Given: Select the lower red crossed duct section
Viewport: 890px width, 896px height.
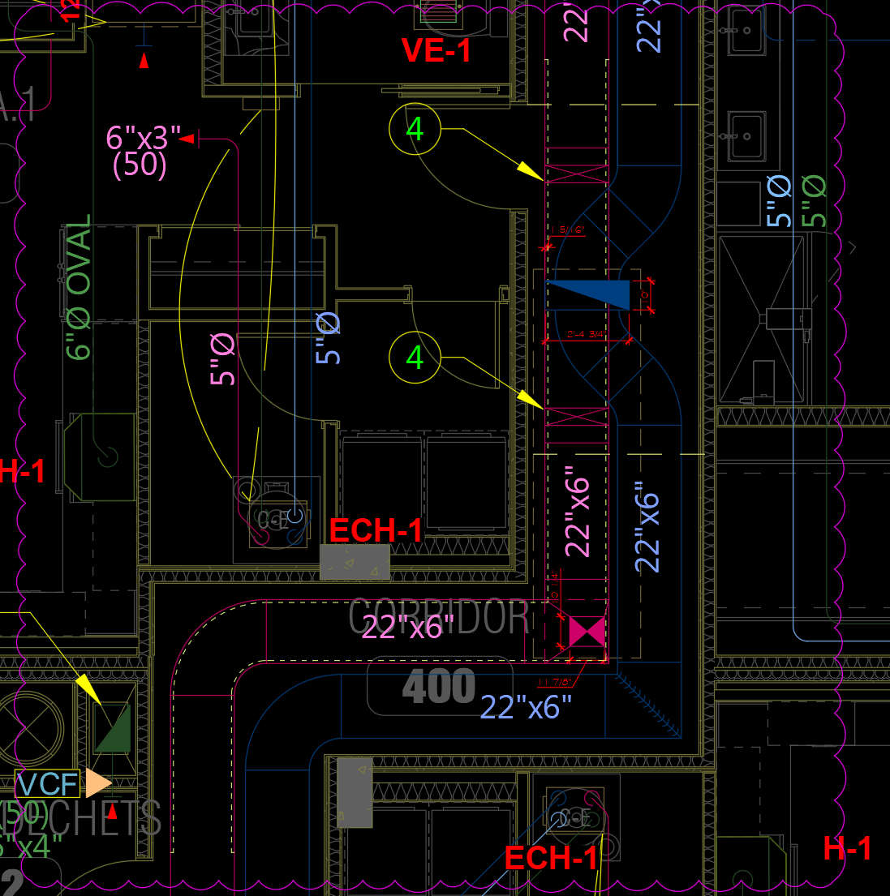Looking at the screenshot, I should coord(576,418).
